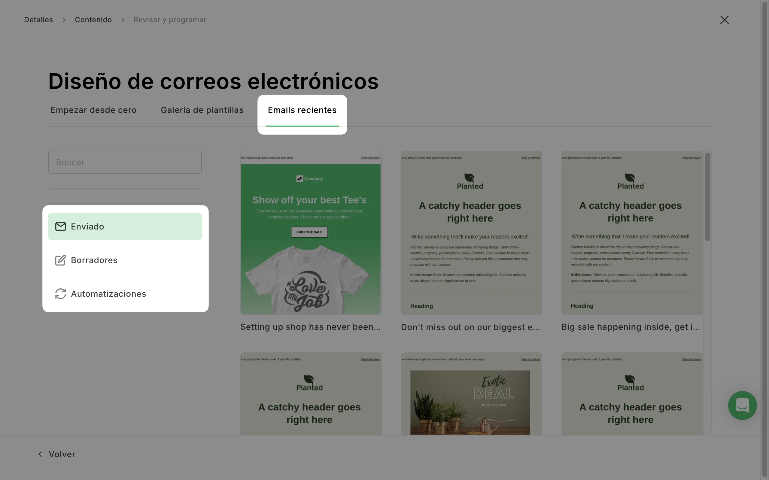Open Revisar y programar step
Image resolution: width=769 pixels, height=480 pixels.
(x=170, y=20)
